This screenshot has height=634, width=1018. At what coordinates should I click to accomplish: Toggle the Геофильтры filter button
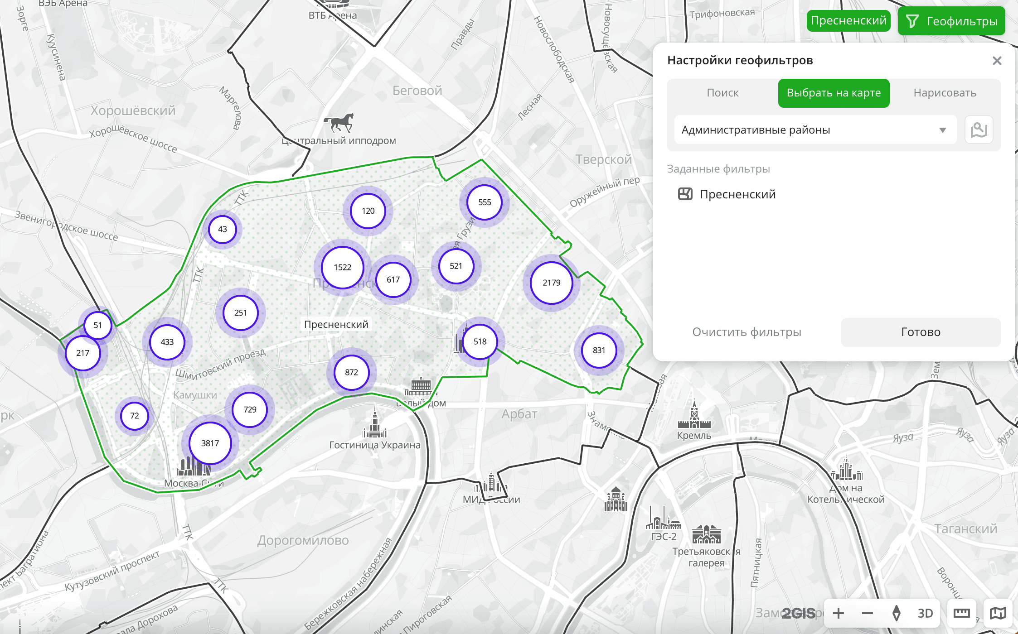(951, 21)
